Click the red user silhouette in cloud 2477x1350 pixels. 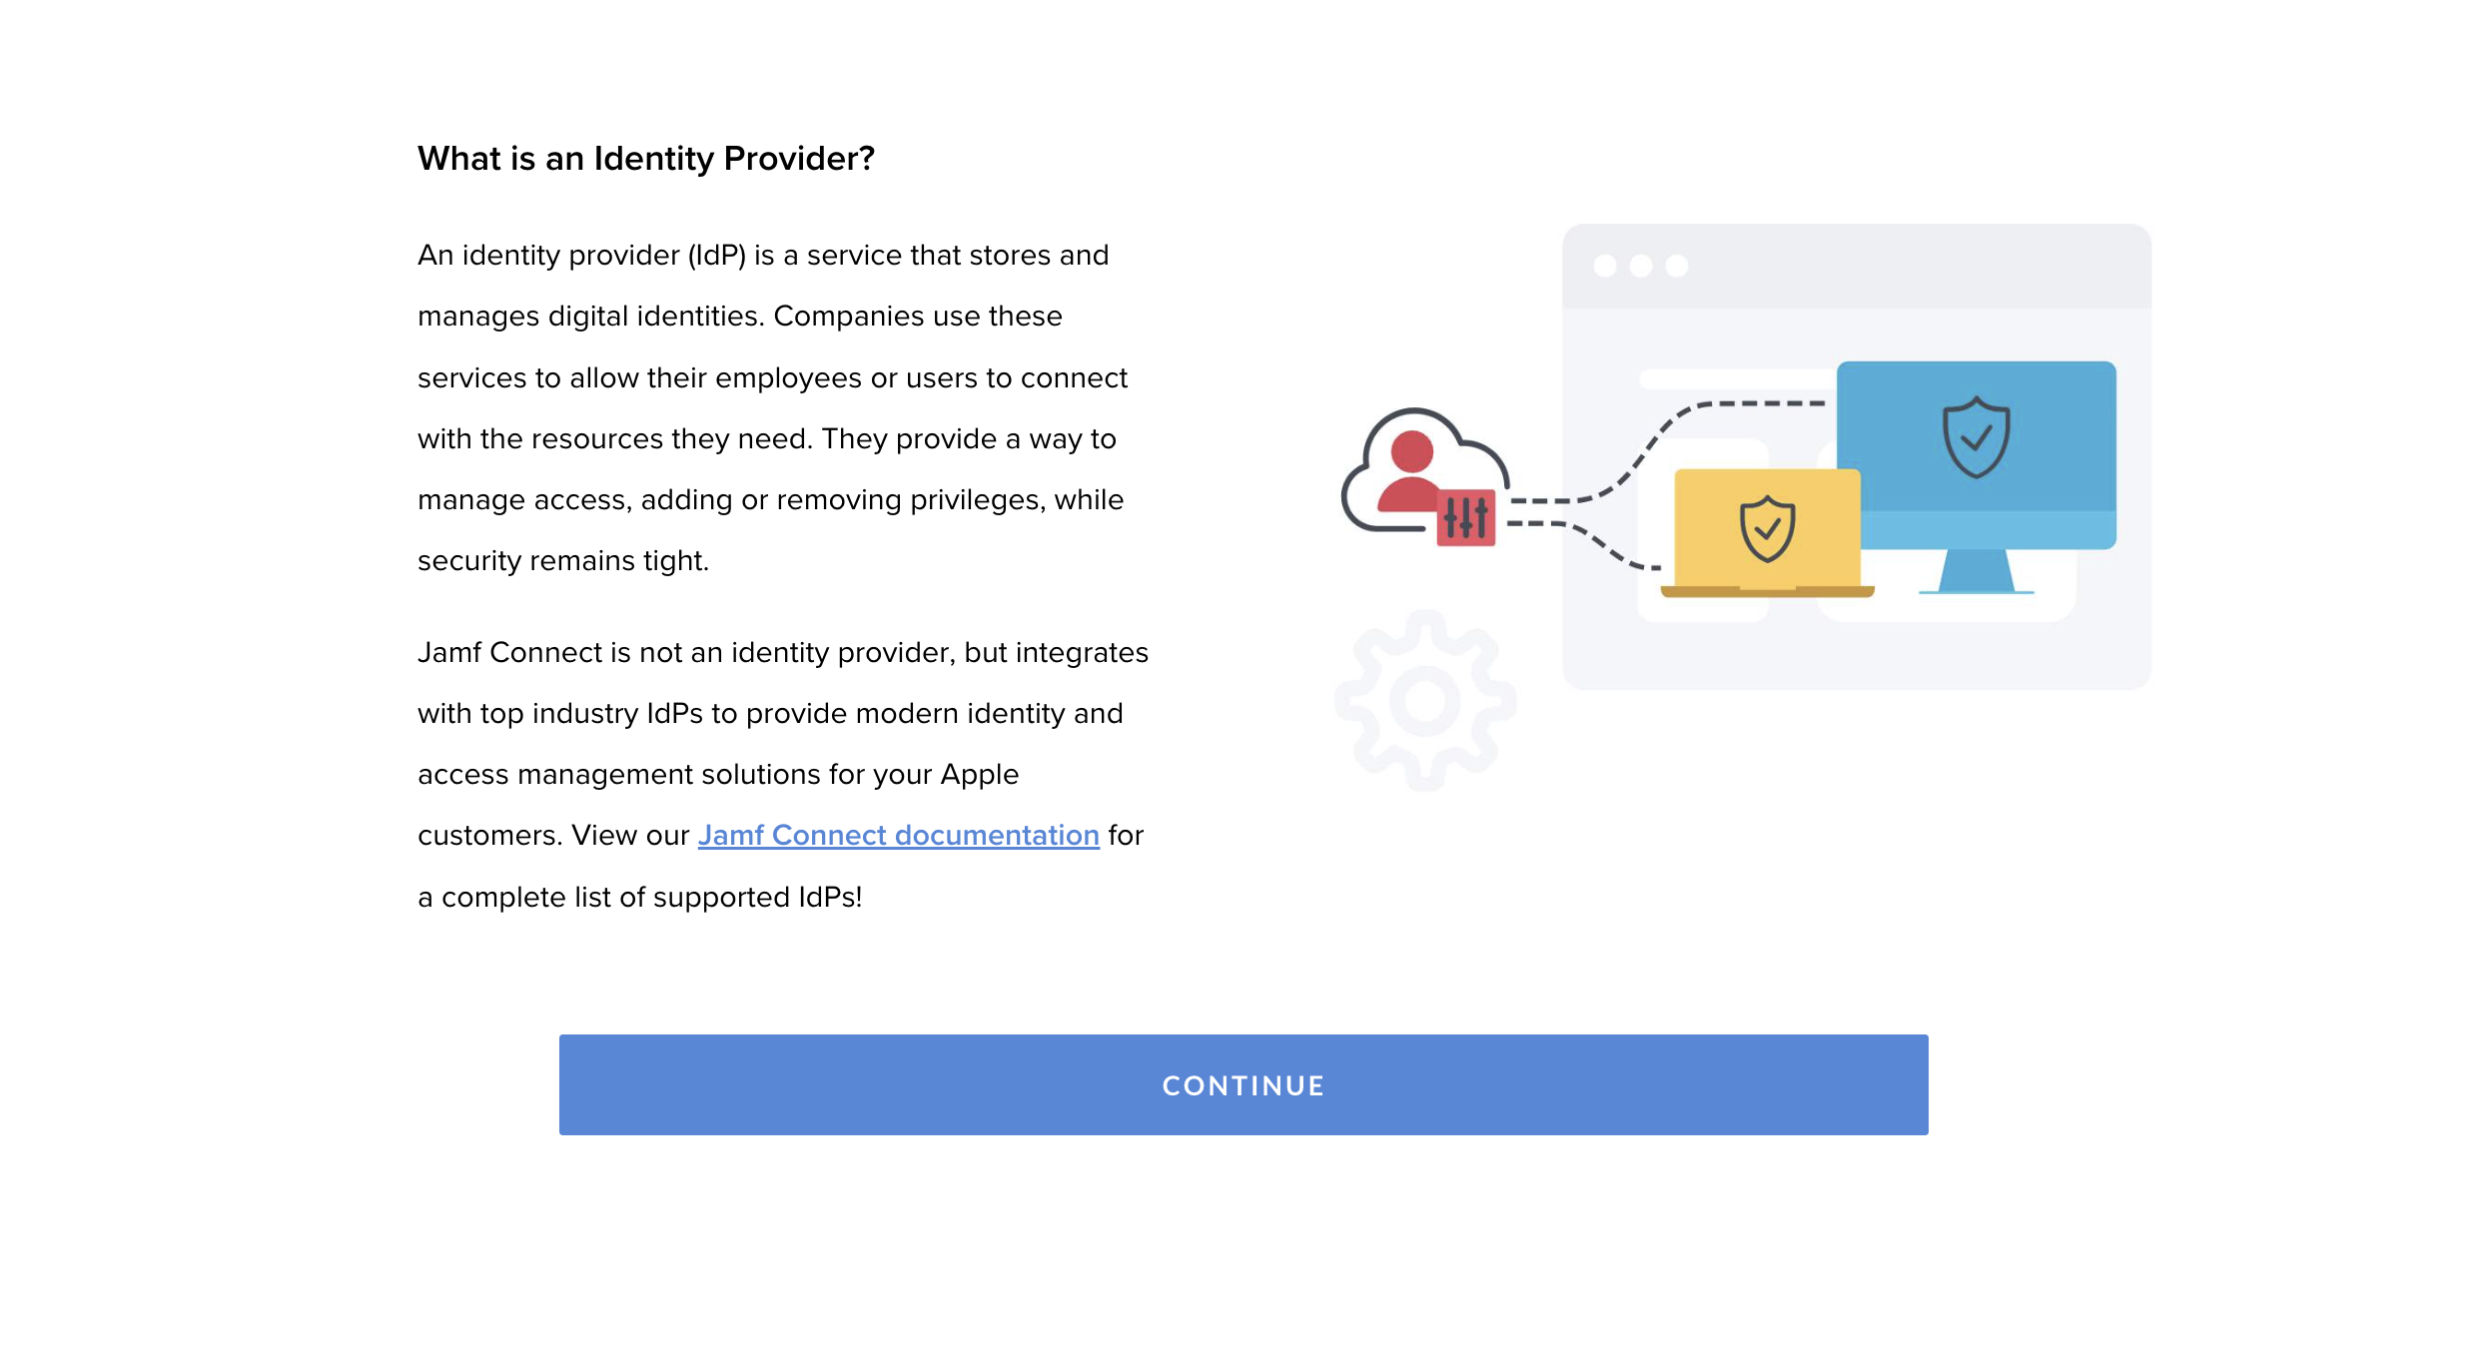(x=1411, y=471)
